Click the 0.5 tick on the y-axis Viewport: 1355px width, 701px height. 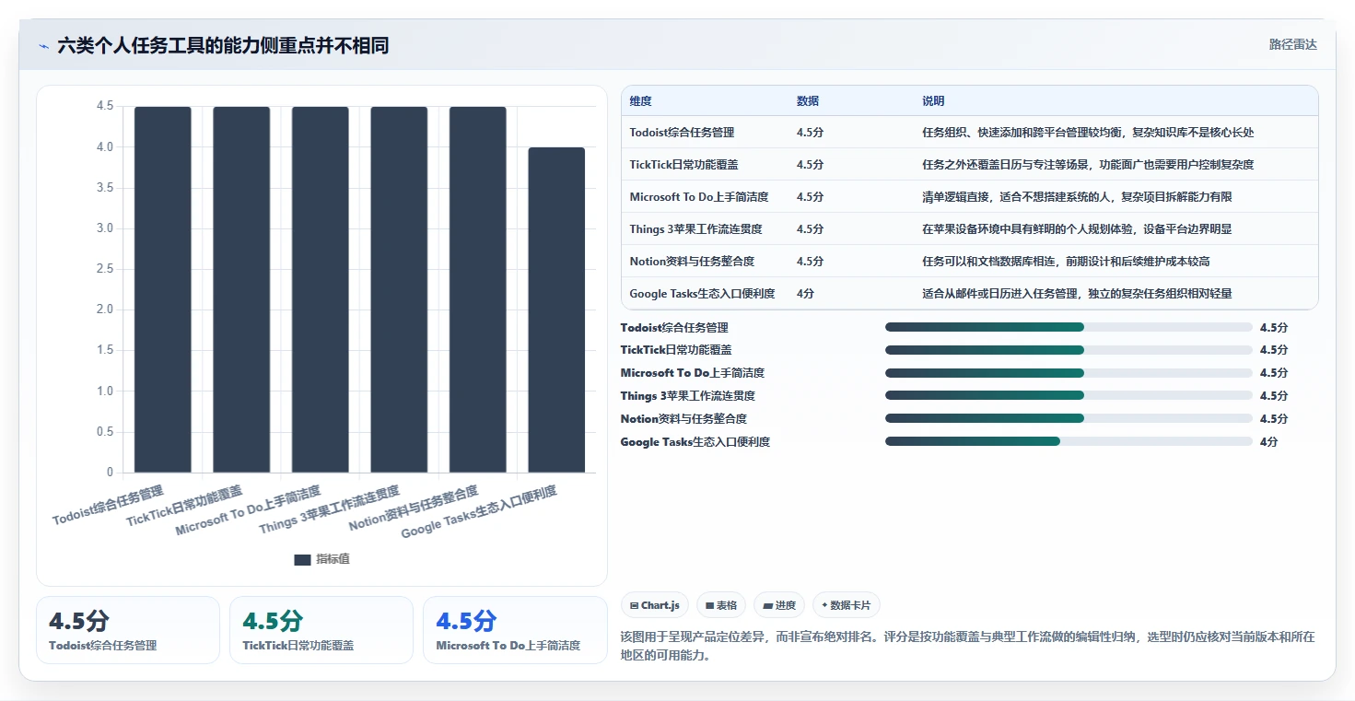(x=105, y=432)
